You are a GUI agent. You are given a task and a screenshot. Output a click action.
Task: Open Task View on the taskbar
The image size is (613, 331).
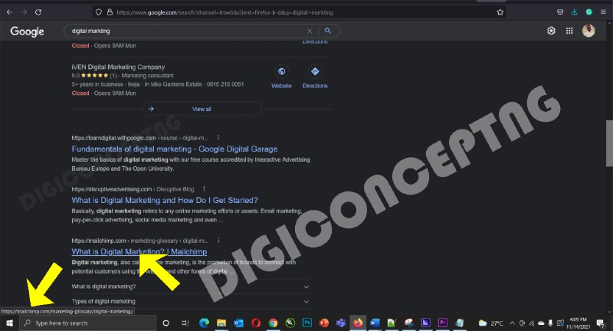click(185, 323)
